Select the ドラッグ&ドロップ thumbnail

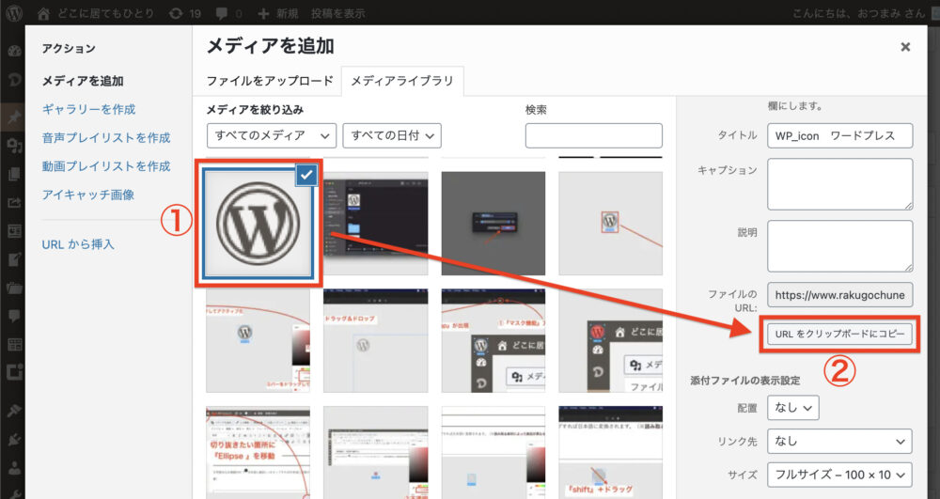[376, 341]
